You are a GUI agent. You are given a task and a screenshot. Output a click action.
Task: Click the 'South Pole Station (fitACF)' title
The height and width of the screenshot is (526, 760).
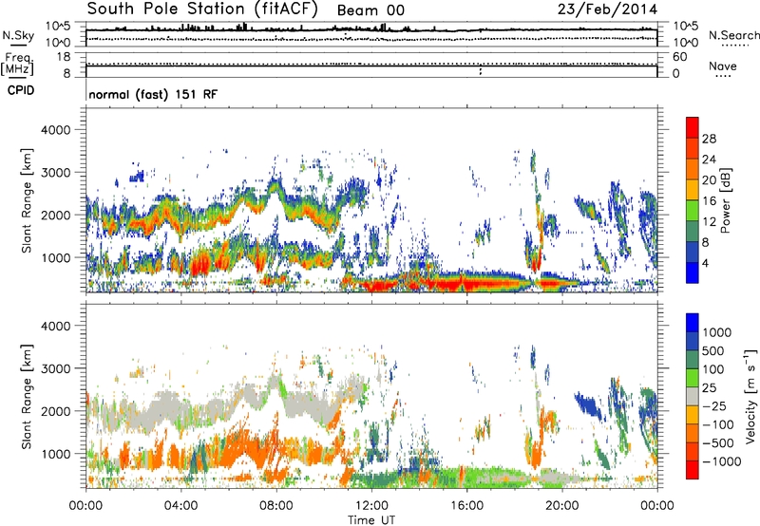pyautogui.click(x=202, y=9)
